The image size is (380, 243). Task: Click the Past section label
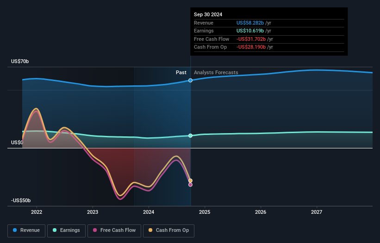point(181,73)
